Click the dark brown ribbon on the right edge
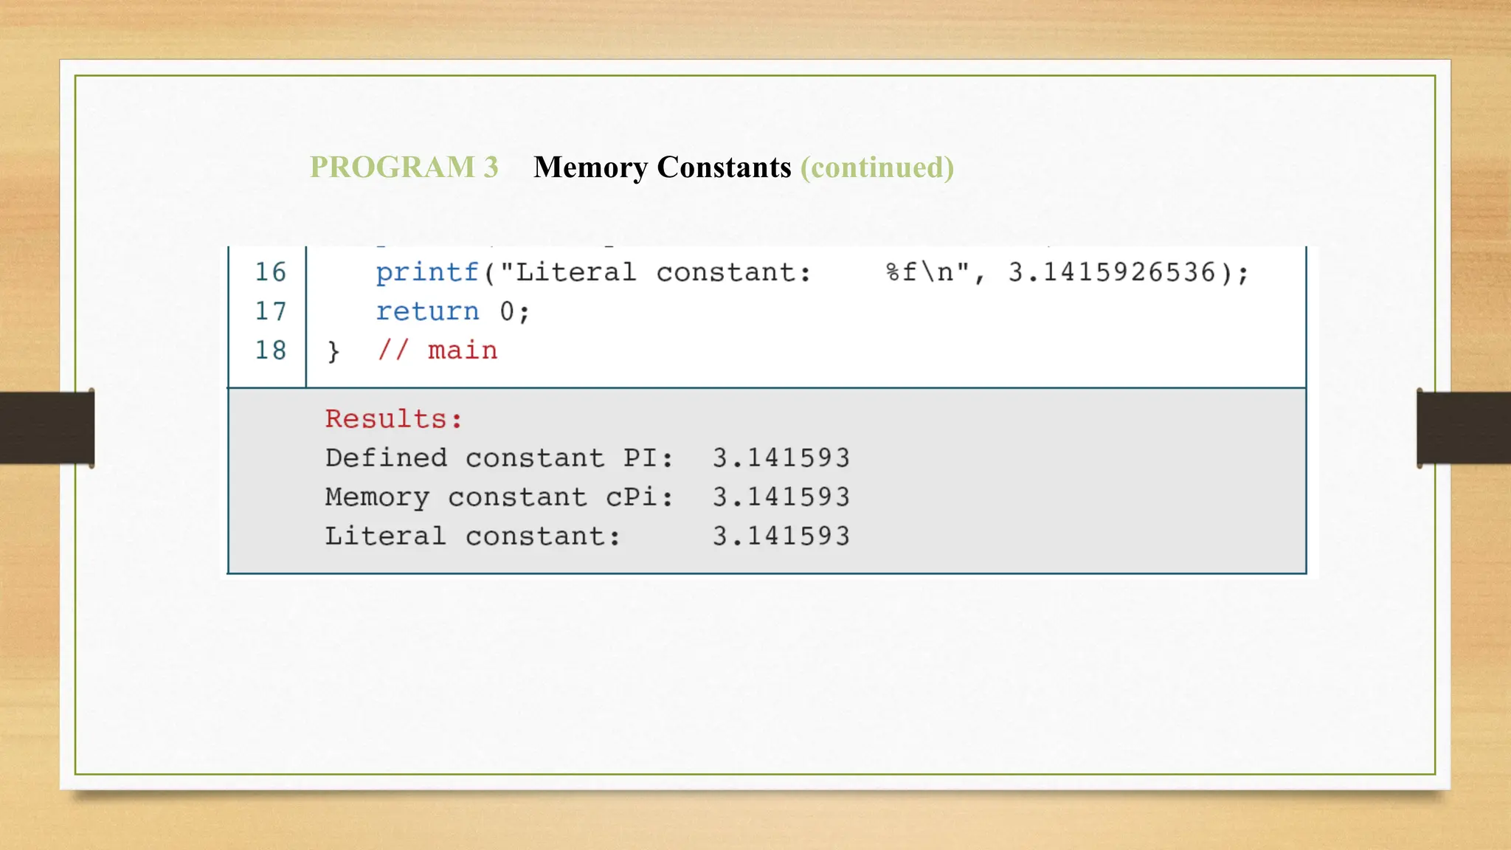This screenshot has width=1511, height=850. click(1464, 428)
